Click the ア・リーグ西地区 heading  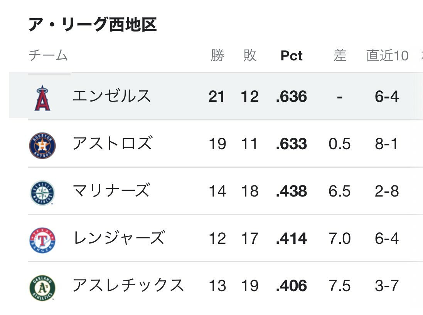click(93, 25)
